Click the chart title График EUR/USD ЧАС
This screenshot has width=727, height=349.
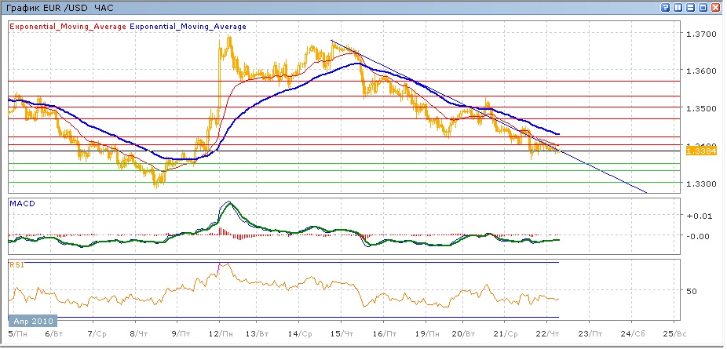coord(60,8)
